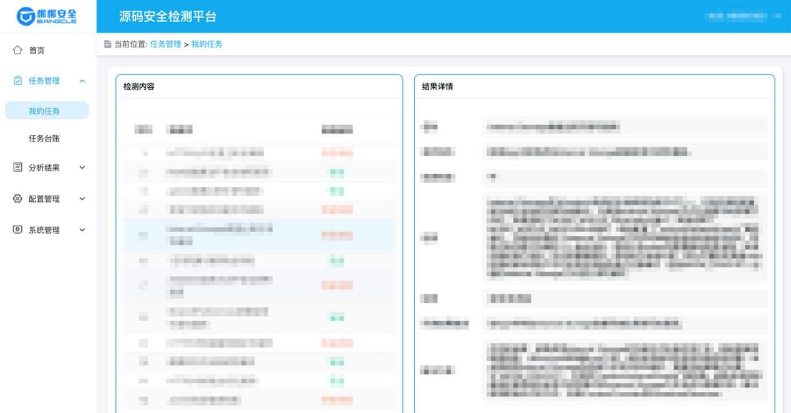Click the Bangcle logo in the header
This screenshot has width=791, height=413.
(x=47, y=16)
